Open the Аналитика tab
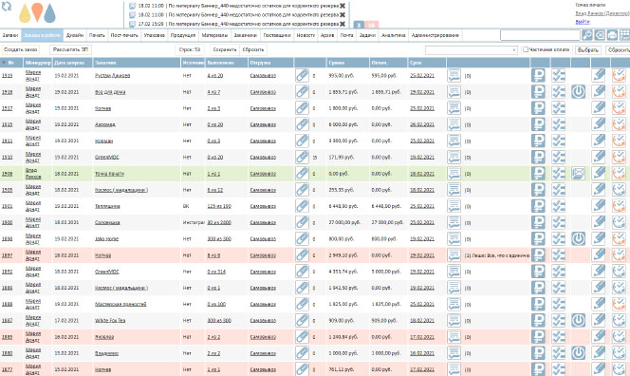 (x=393, y=35)
